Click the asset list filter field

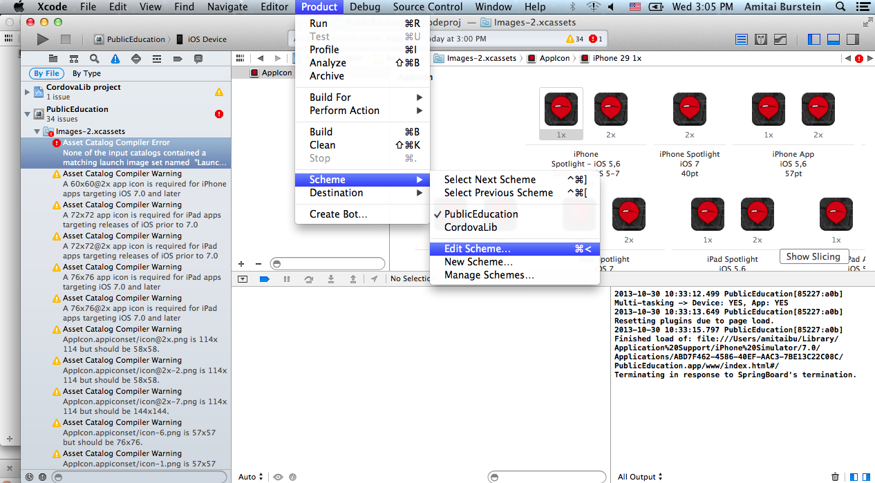coord(327,264)
